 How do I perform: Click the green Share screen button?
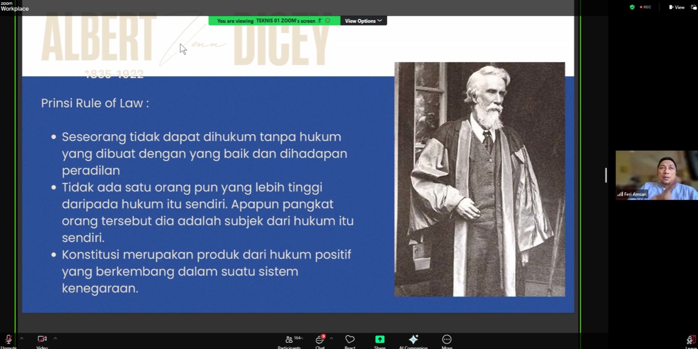380,340
